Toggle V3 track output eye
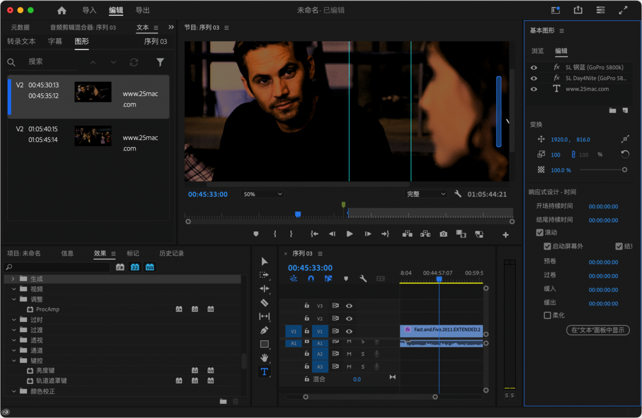 [x=349, y=305]
